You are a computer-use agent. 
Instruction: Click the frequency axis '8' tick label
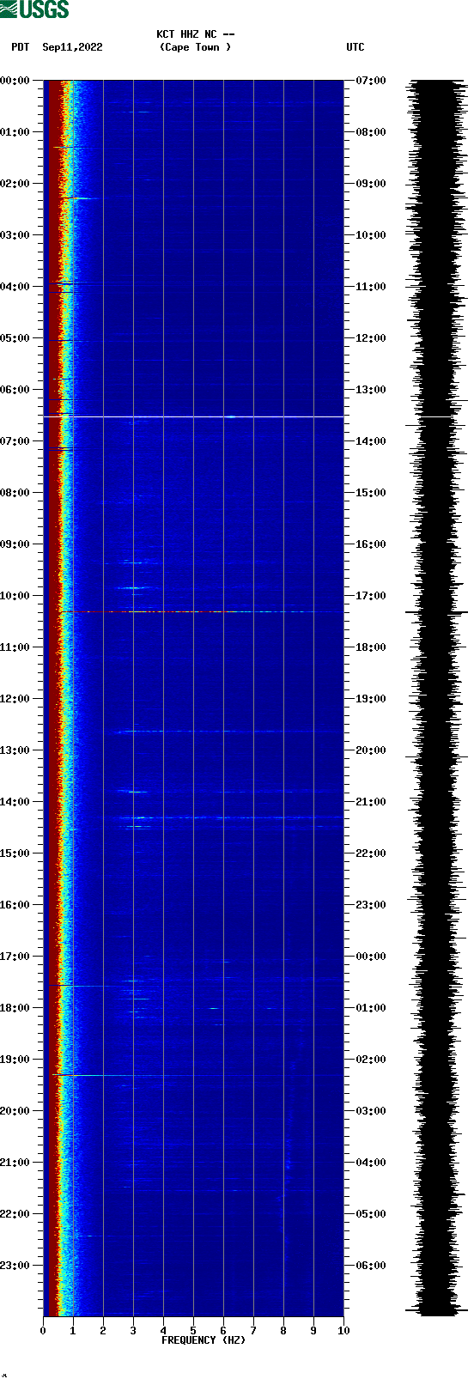pyautogui.click(x=283, y=1331)
